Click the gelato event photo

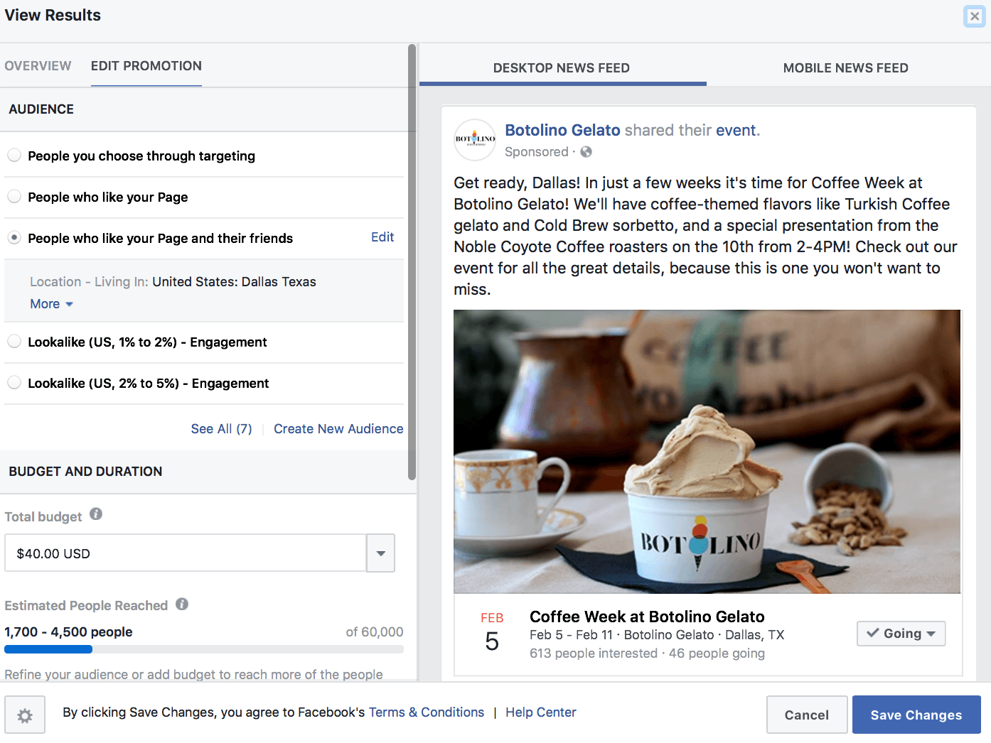click(x=707, y=452)
